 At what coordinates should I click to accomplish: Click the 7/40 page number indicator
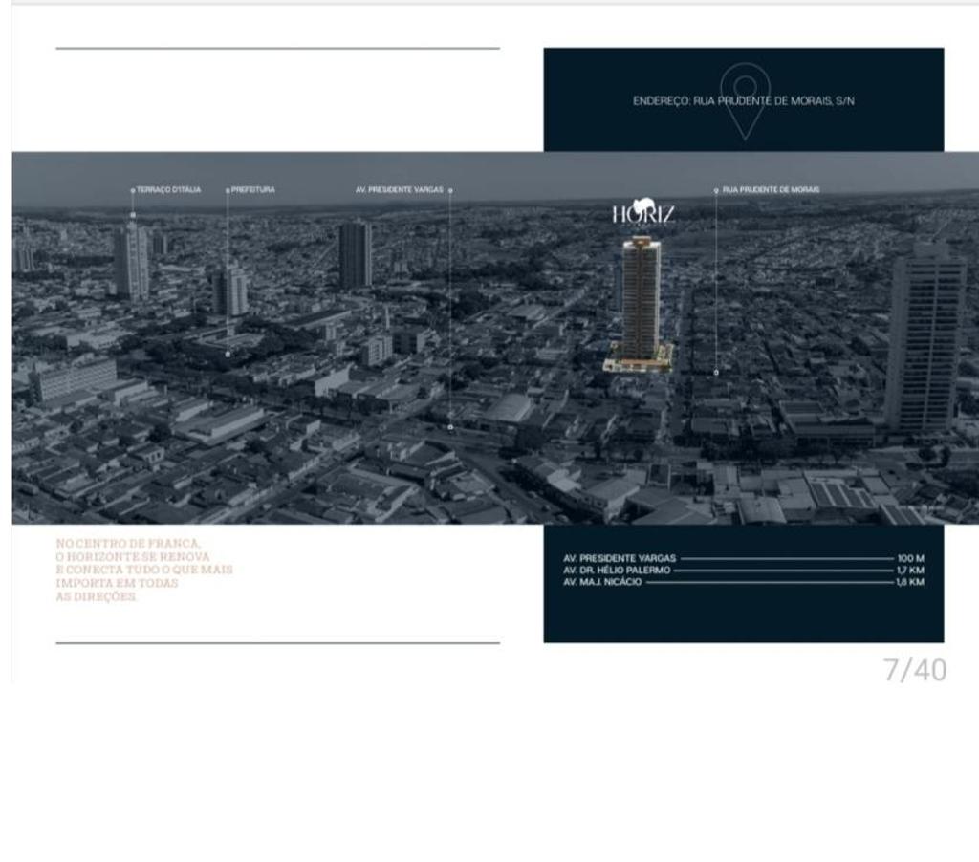911,670
